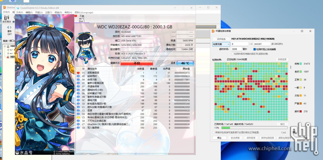Click status icon of 寻道错误率 row 07
323x160 pixels.
click(x=78, y=86)
